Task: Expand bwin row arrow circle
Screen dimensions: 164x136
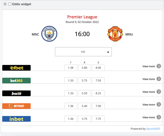Action: 159,92
